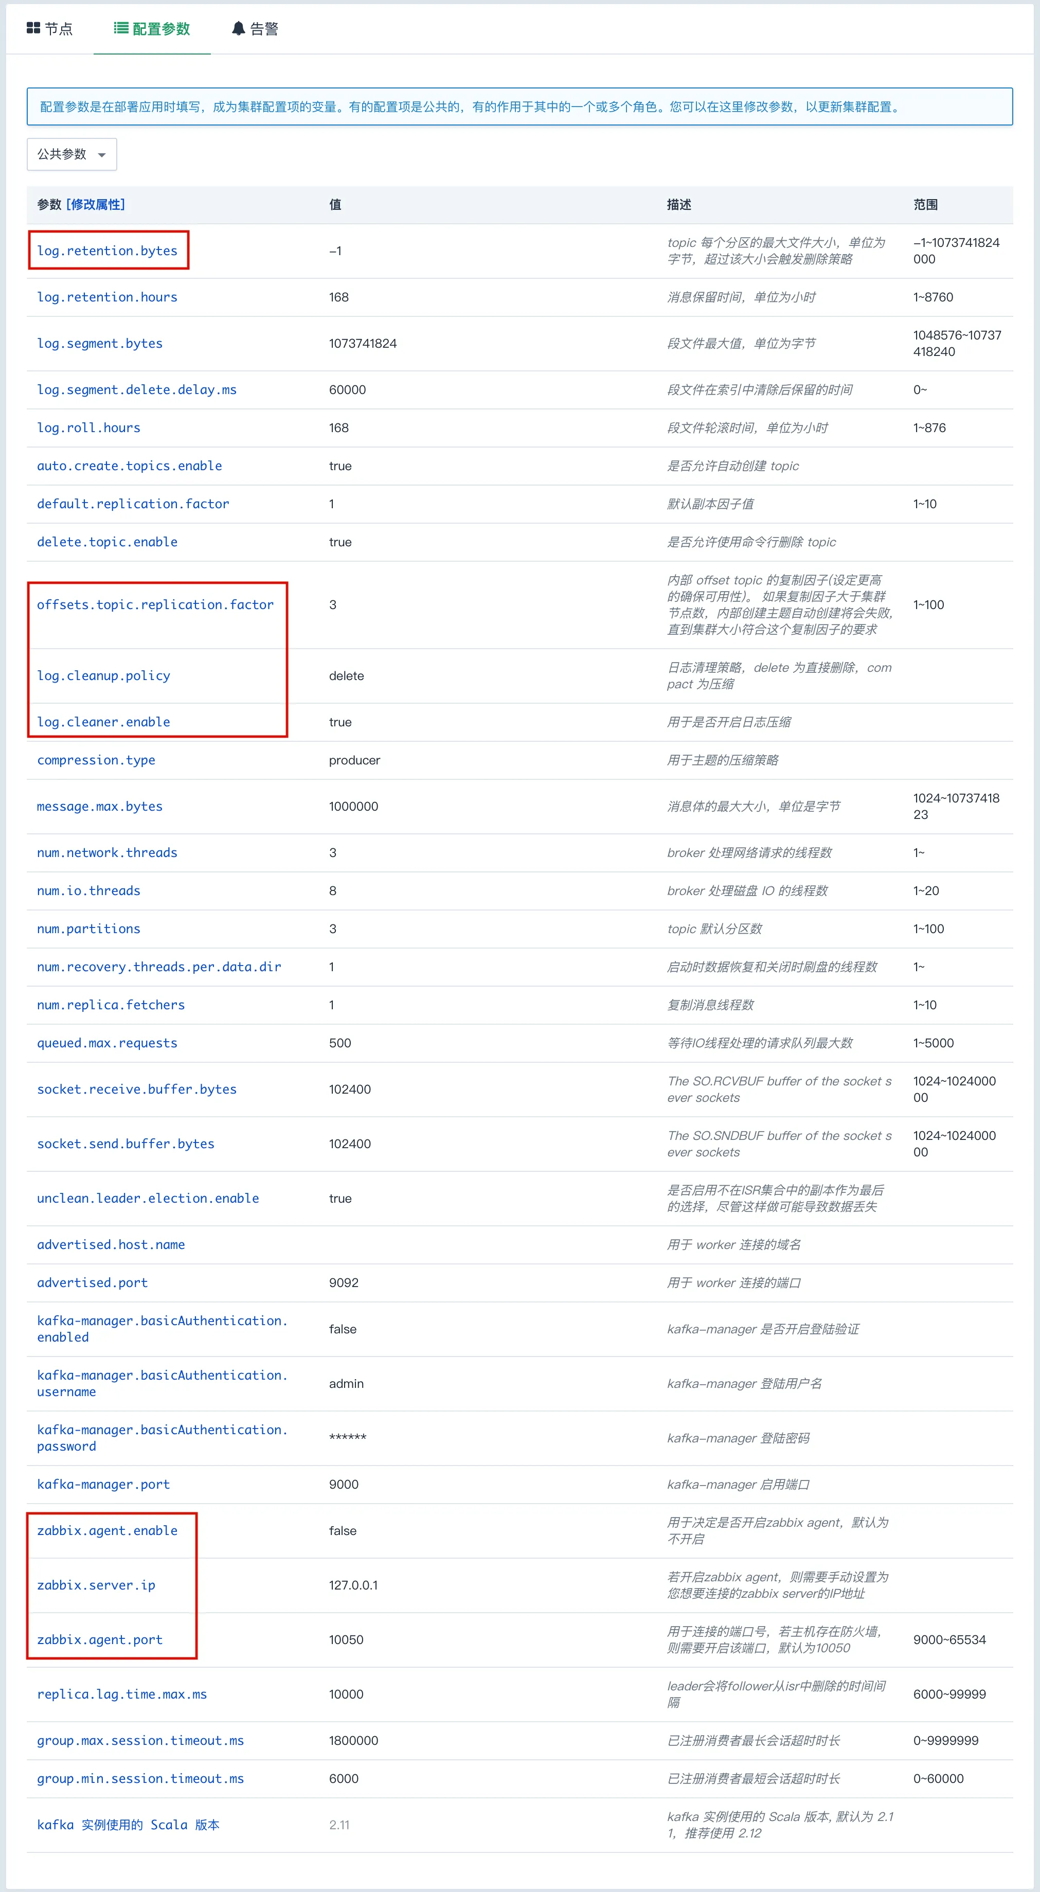Click the log.retention.hours parameter
This screenshot has height=1892, width=1040.
point(107,297)
